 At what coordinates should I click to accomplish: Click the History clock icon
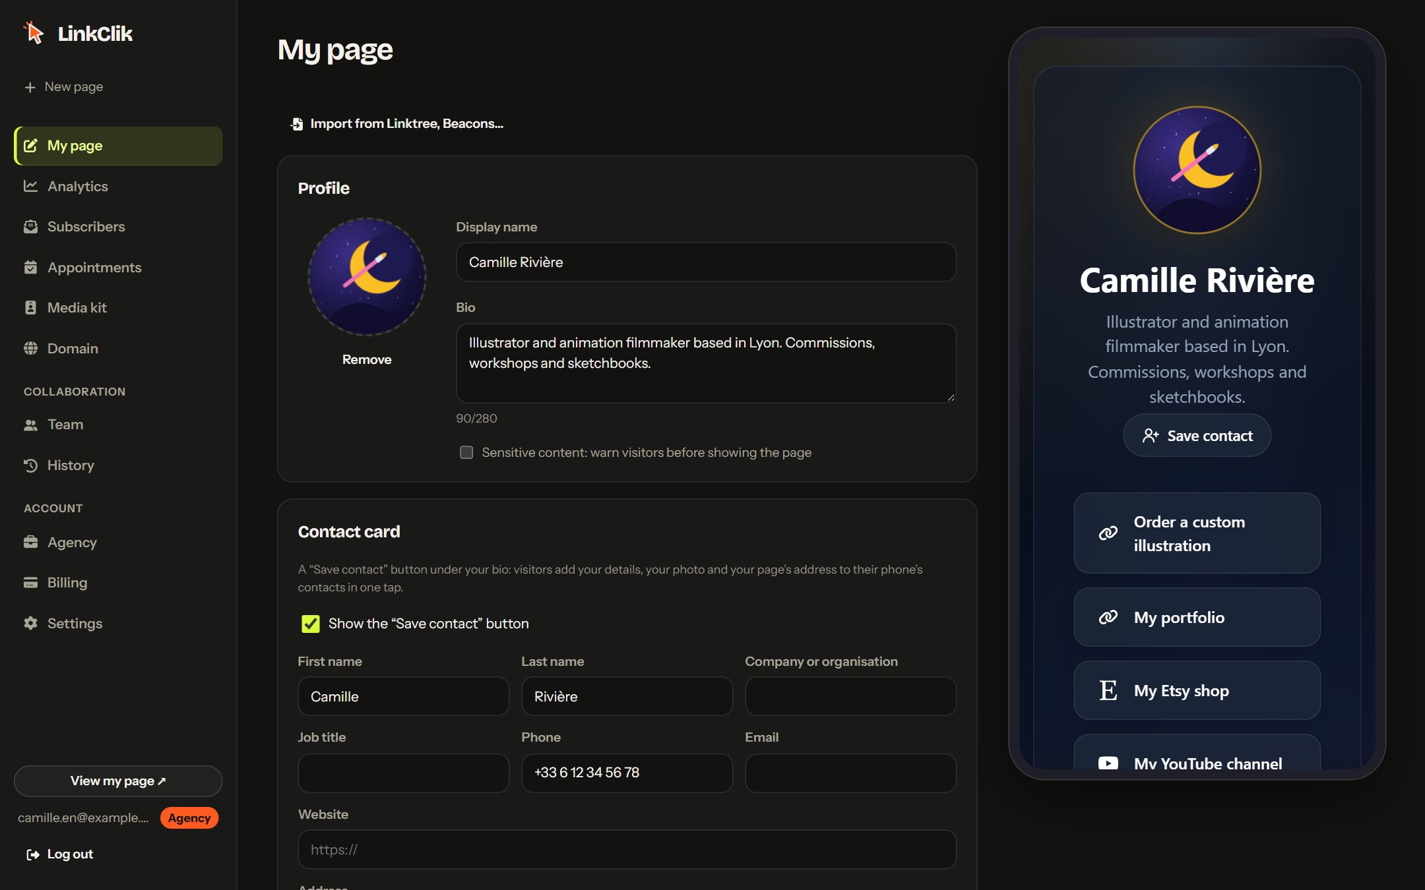(30, 465)
